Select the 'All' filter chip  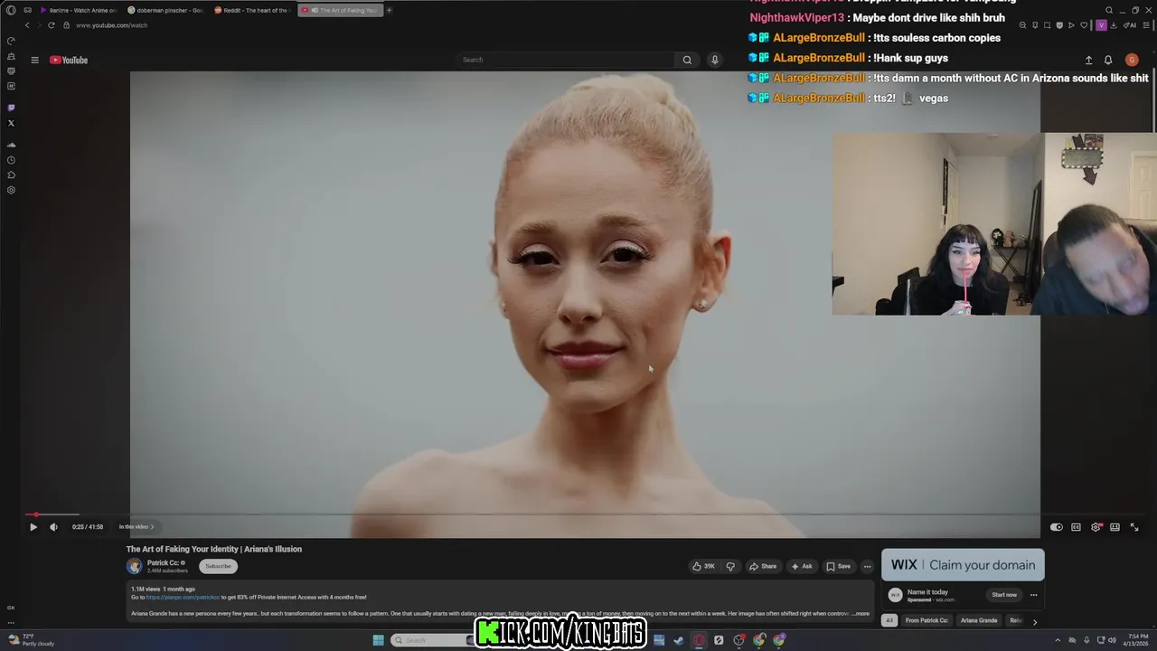click(889, 620)
